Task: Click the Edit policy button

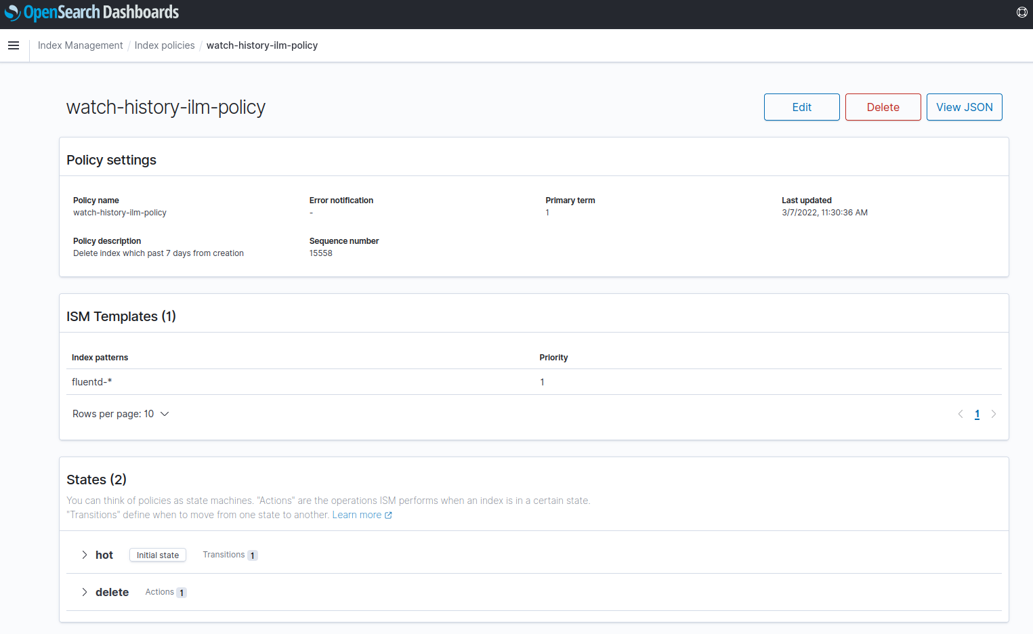Action: [x=801, y=107]
